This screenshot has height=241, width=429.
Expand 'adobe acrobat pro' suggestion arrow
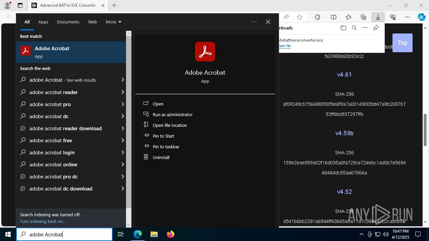coord(123,104)
